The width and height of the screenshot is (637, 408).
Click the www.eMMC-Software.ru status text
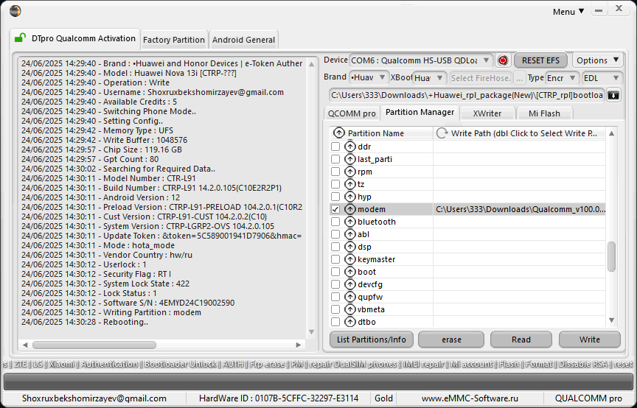[x=472, y=398]
